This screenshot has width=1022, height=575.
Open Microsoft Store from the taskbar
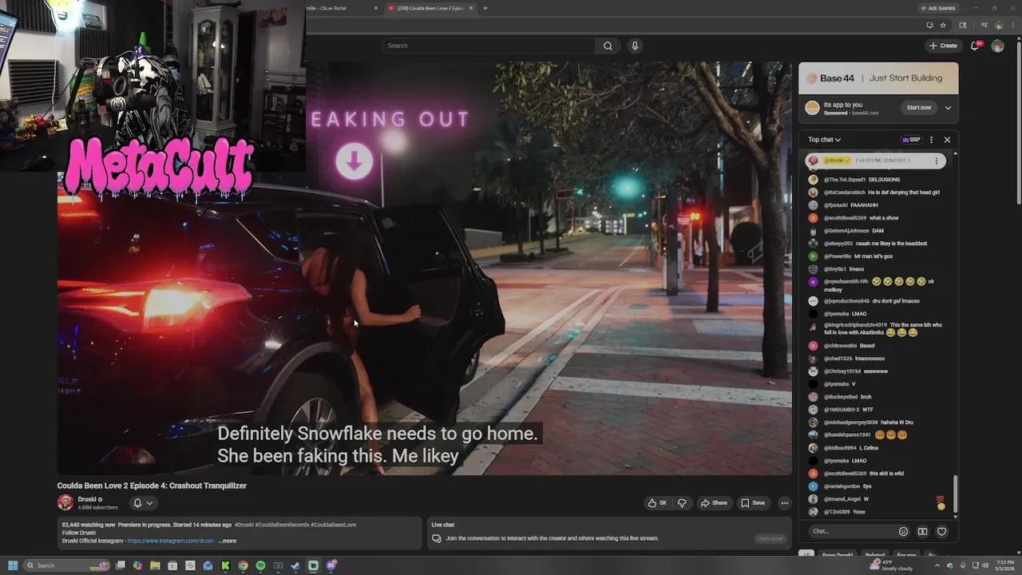[172, 565]
